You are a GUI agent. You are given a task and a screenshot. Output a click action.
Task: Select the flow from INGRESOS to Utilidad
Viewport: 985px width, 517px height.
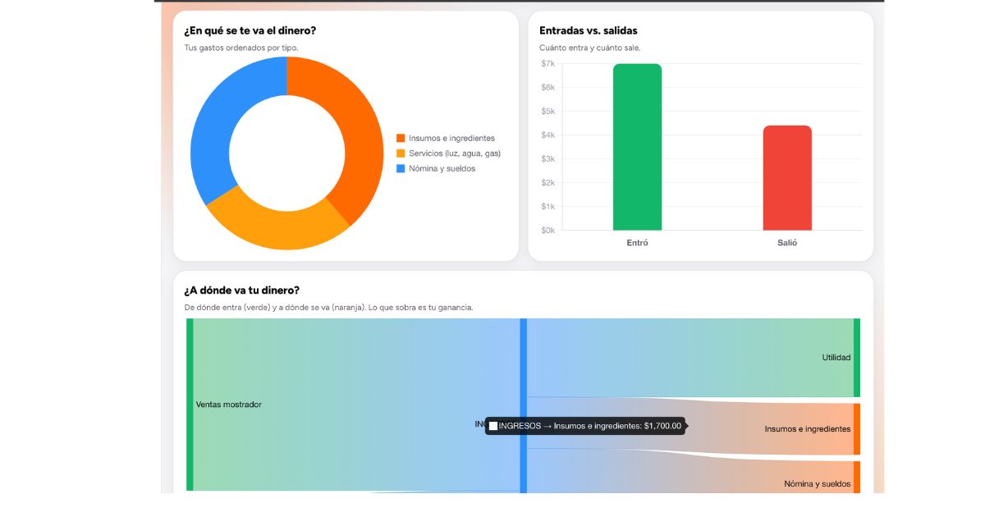point(689,358)
